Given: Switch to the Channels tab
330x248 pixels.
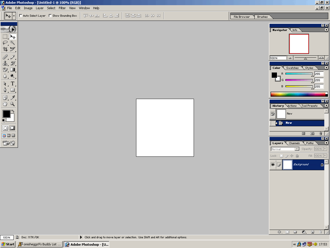Looking at the screenshot, I should pos(294,143).
